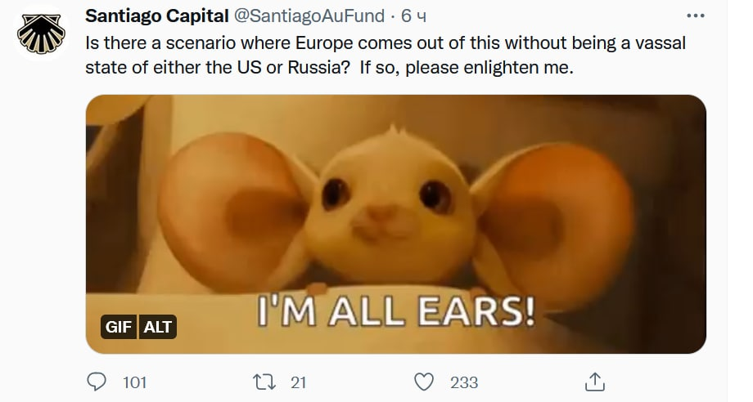Open Santiago Capital's profile avatar
The height and width of the screenshot is (402, 753).
(x=41, y=33)
